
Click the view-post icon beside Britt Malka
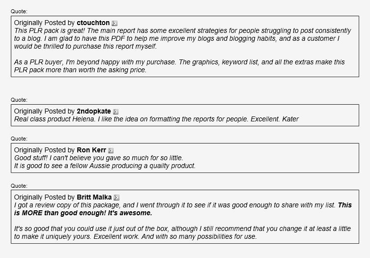point(116,198)
